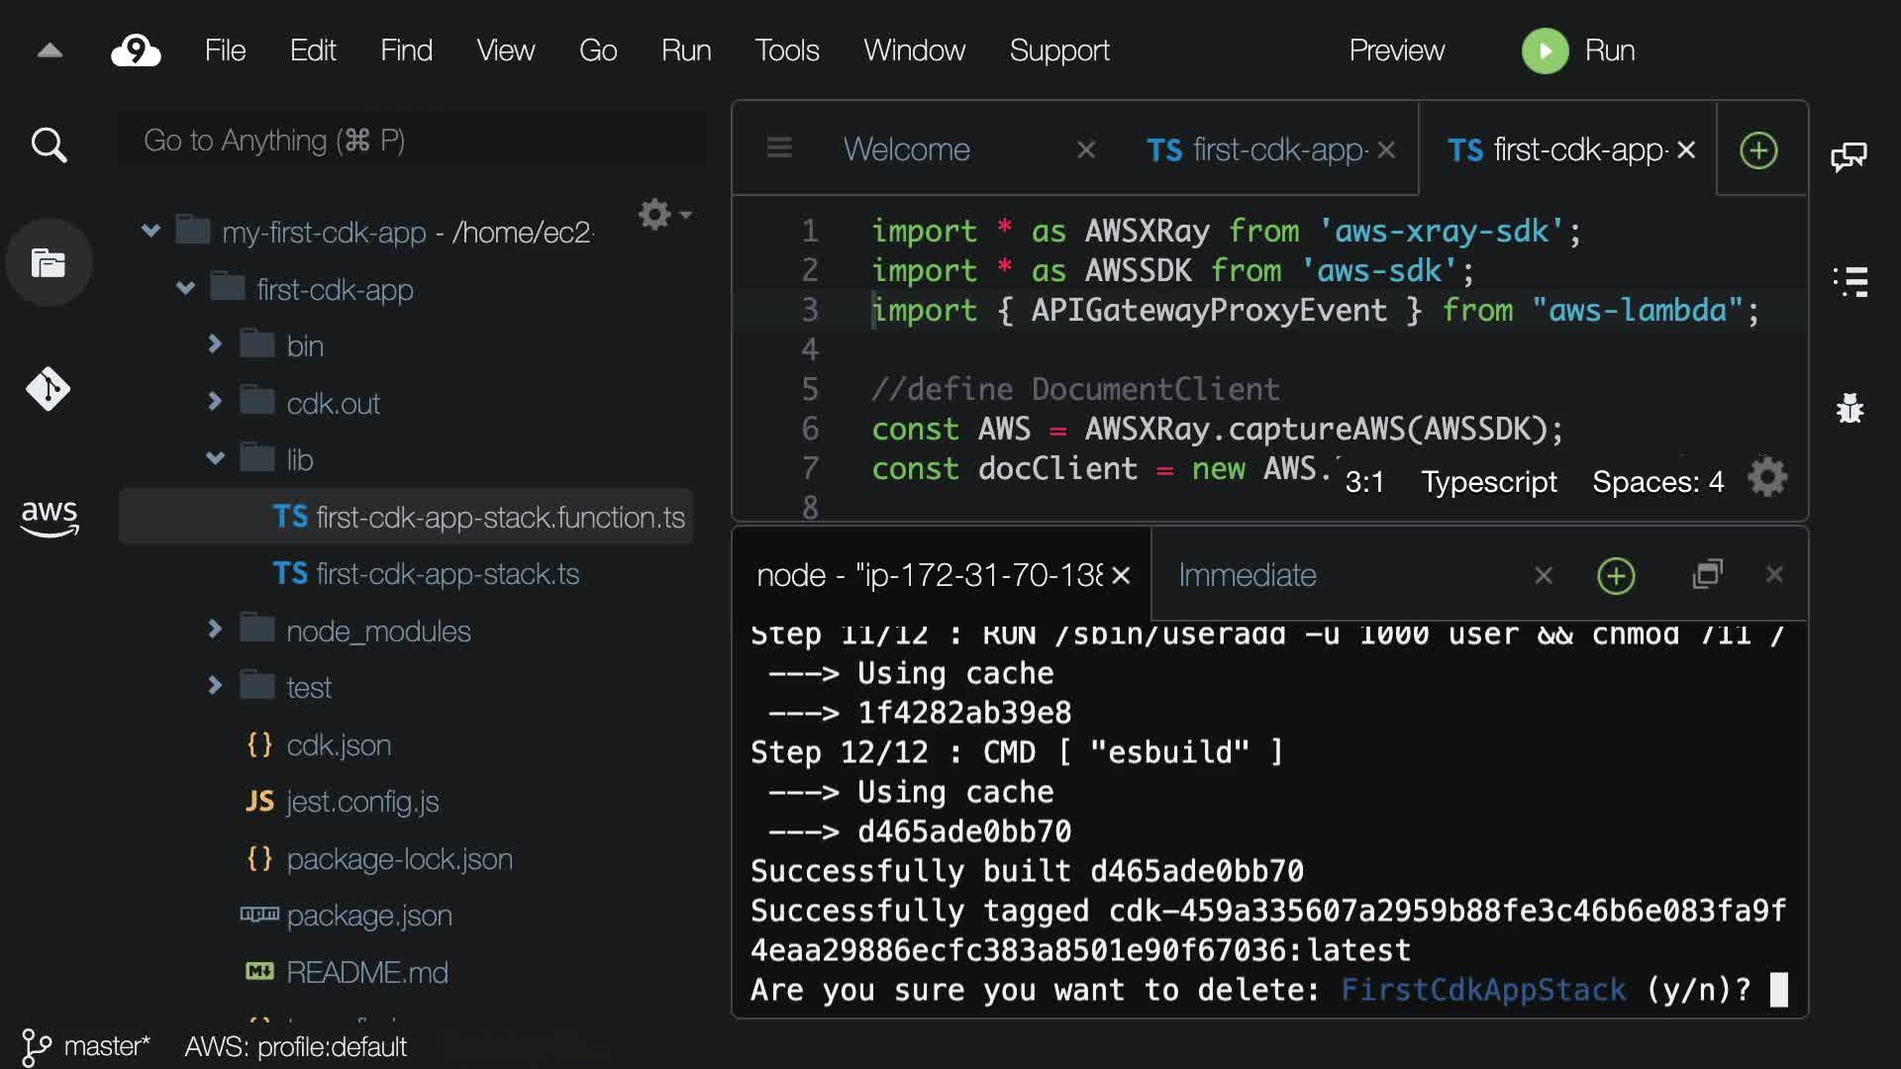Open the AWS Toolkit sidebar icon
Viewport: 1901px width, 1069px height.
49,517
